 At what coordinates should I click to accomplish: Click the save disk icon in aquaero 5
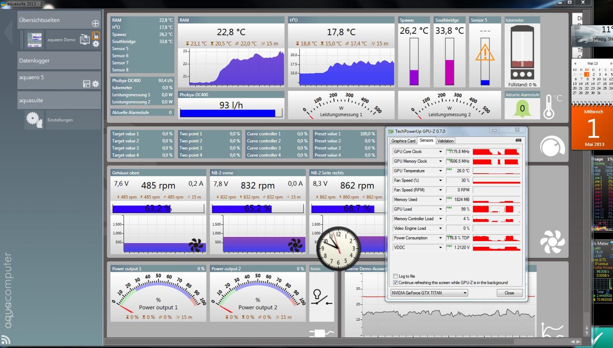point(86,84)
